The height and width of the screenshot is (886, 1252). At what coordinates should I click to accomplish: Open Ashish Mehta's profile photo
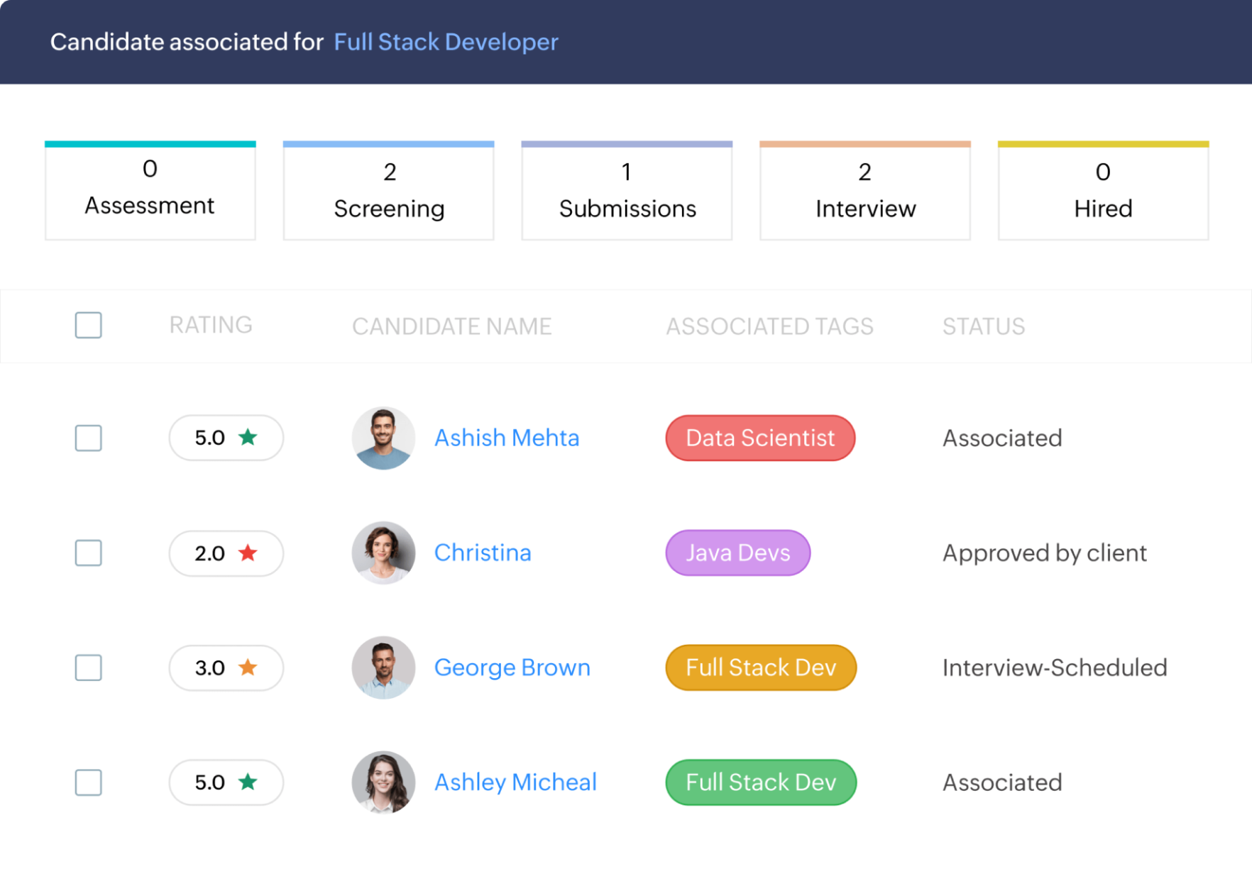383,438
